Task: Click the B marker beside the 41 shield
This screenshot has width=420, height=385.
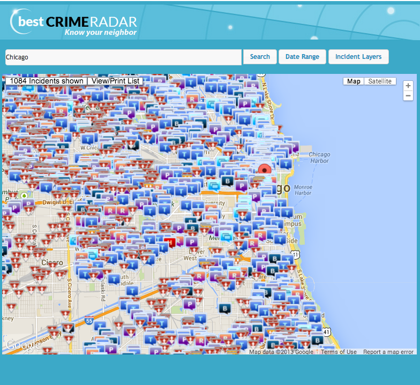Action: tap(317, 341)
